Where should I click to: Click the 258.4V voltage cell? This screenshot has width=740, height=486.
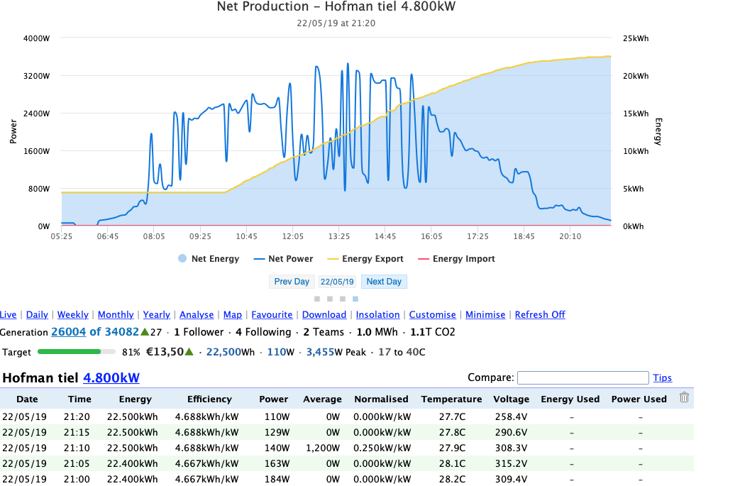pos(511,416)
